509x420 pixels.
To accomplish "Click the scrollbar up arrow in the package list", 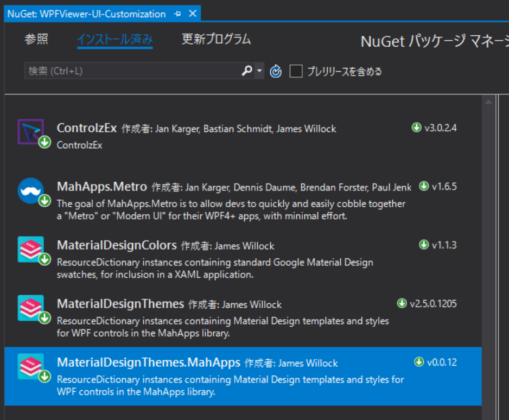I will click(488, 102).
